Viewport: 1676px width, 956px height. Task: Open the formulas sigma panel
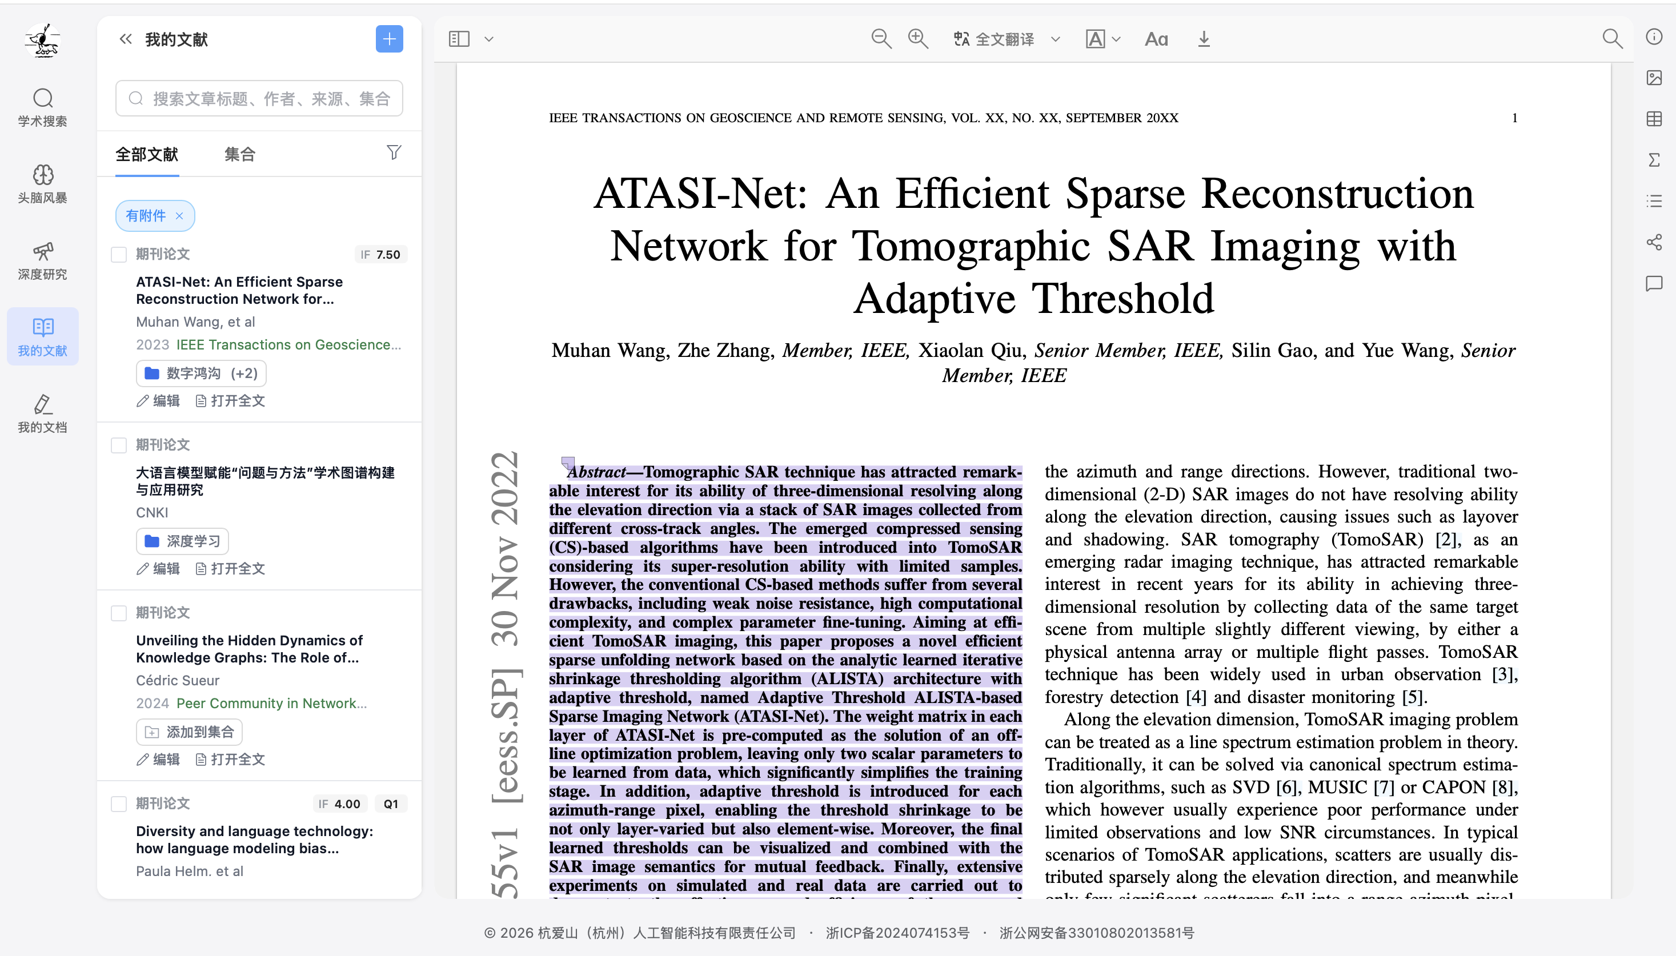(1654, 160)
